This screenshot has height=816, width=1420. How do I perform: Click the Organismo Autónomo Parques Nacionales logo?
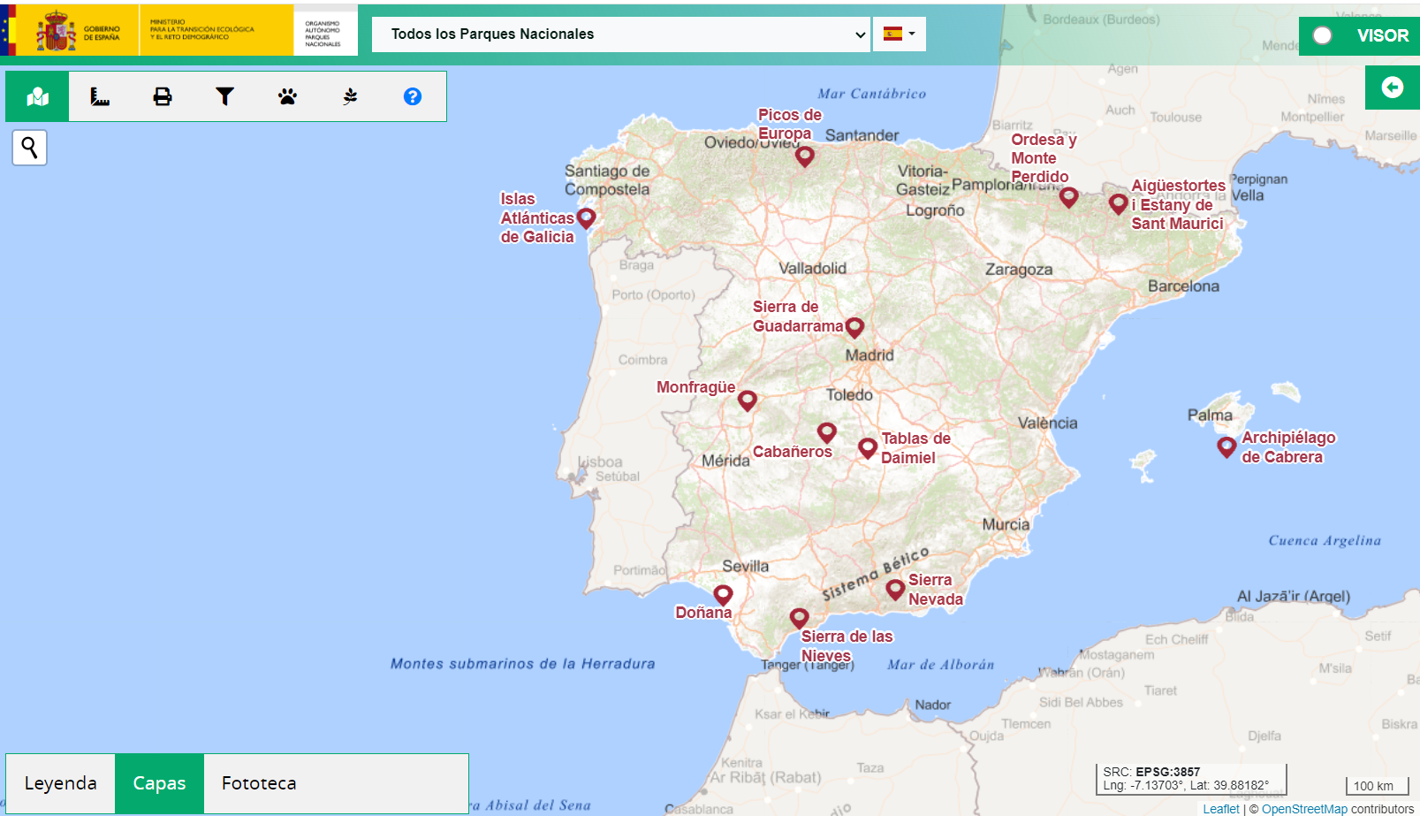tap(324, 34)
